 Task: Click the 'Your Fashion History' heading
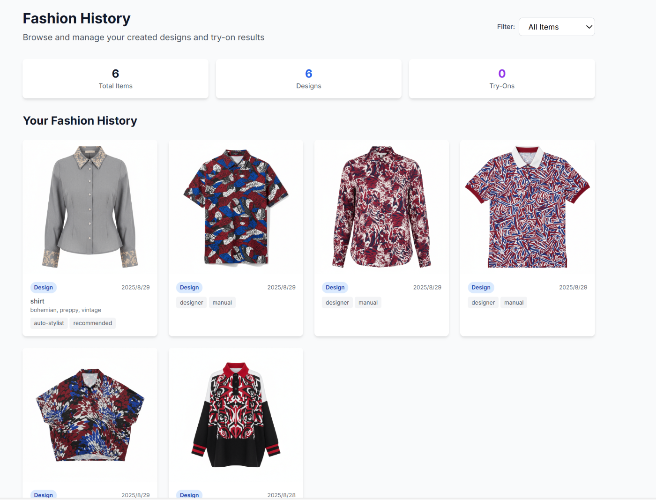(80, 120)
